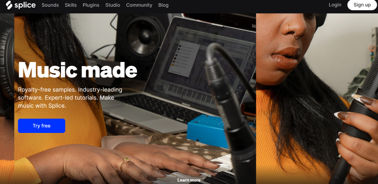Open the Sounds menu item
378x184 pixels.
[50, 5]
